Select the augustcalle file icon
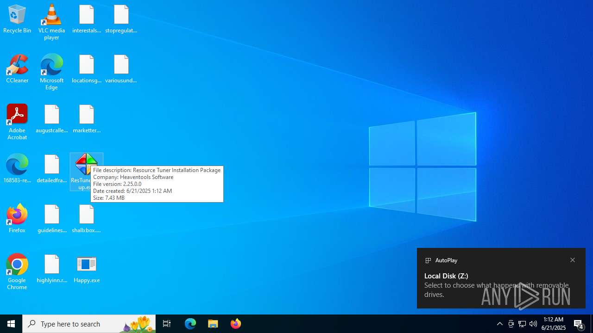593x333 pixels. (51, 119)
